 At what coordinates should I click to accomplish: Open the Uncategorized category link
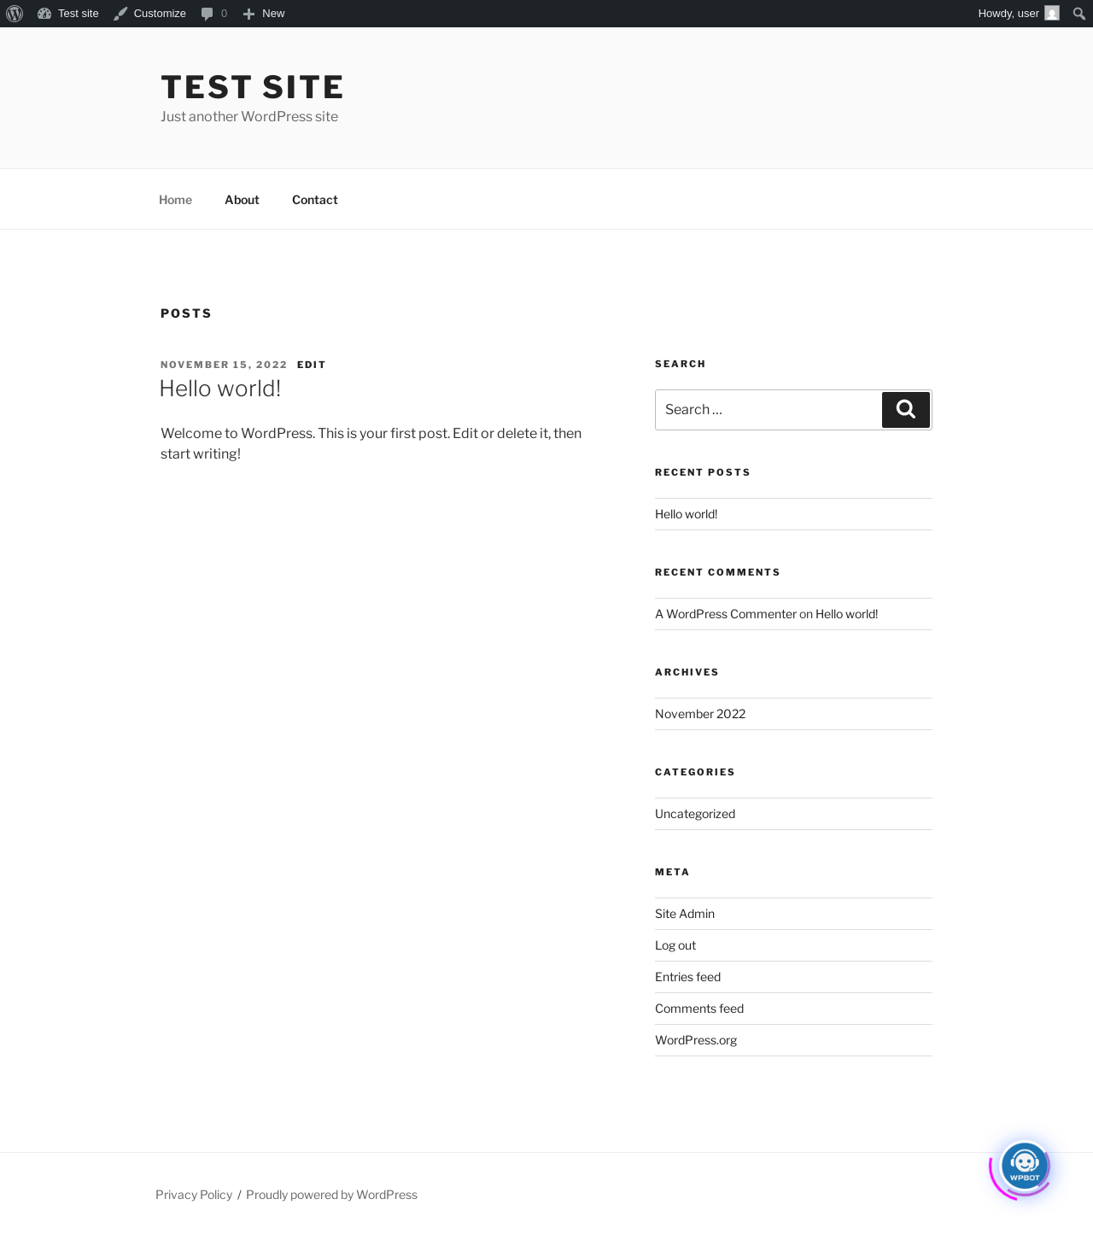tap(695, 814)
